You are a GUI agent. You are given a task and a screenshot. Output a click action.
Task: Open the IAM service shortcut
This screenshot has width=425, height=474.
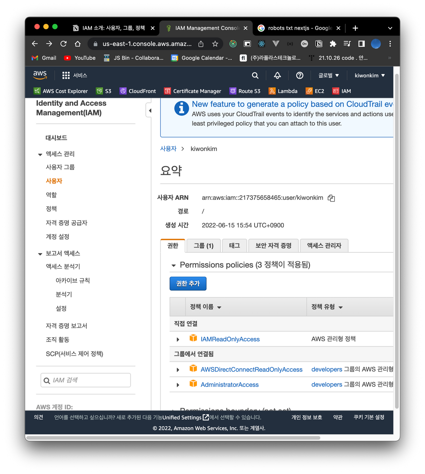(x=342, y=91)
